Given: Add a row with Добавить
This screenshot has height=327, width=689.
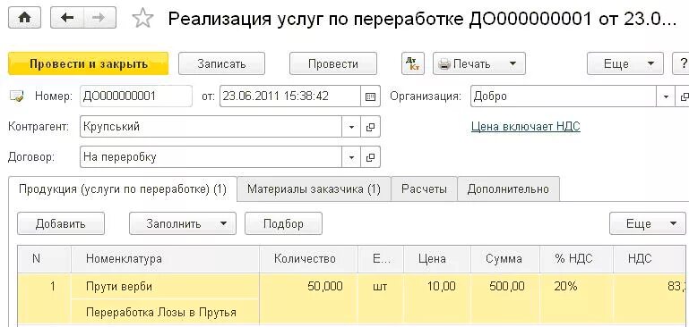Looking at the screenshot, I should pos(61,223).
